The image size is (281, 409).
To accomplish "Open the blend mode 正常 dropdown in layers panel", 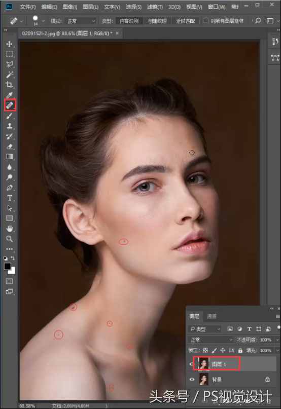I will [x=211, y=340].
